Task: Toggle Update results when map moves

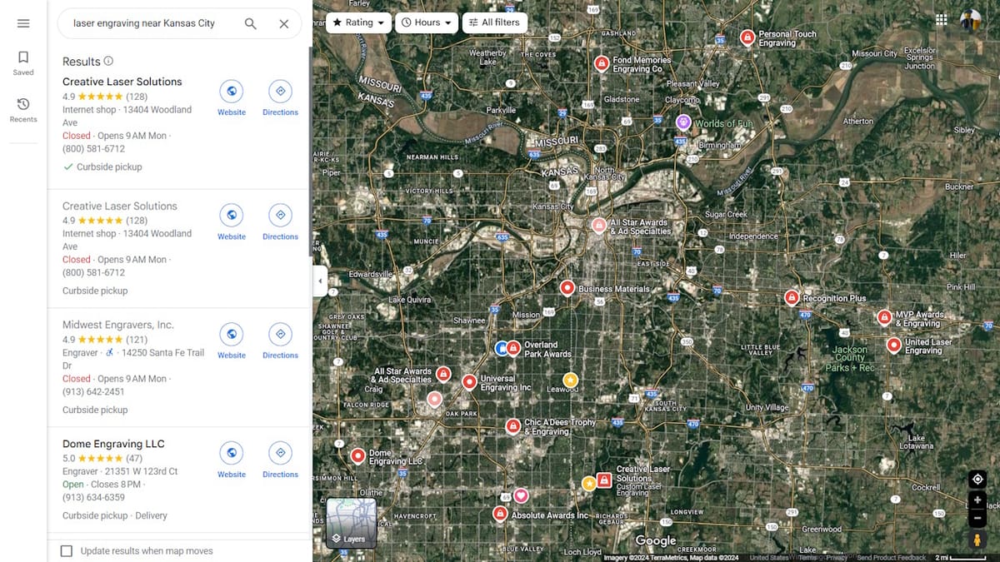Action: coord(67,551)
